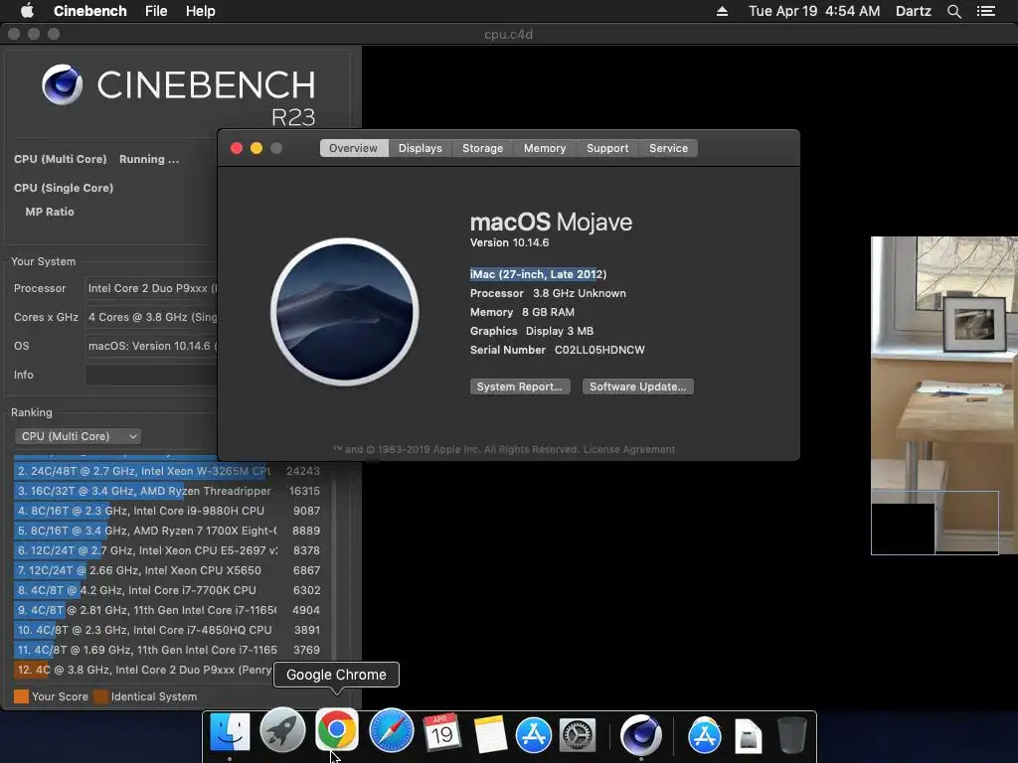The image size is (1018, 763).
Task: Select ranking row Intel Core i9-9880H
Action: tap(169, 511)
